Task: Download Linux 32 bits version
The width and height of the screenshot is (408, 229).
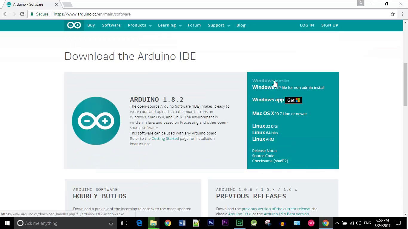Action: tap(265, 126)
